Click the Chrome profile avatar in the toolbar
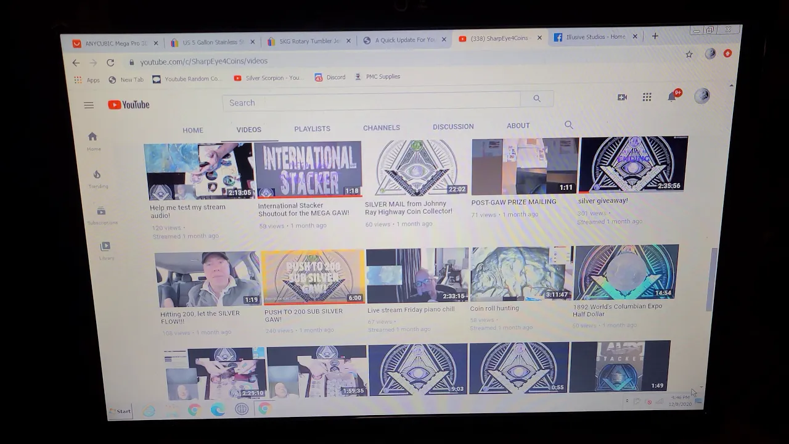Viewport: 789px width, 444px height. pyautogui.click(x=710, y=54)
